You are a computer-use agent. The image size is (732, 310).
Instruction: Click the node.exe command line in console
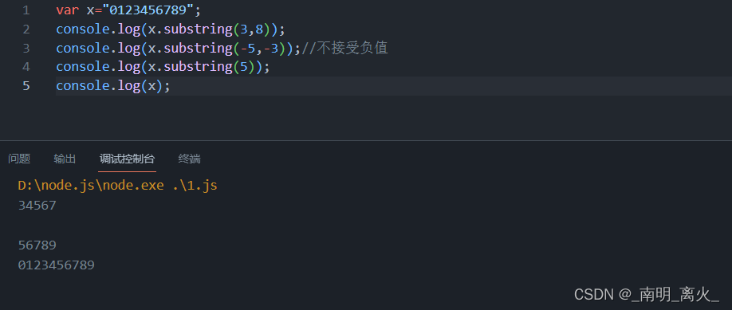click(x=118, y=186)
